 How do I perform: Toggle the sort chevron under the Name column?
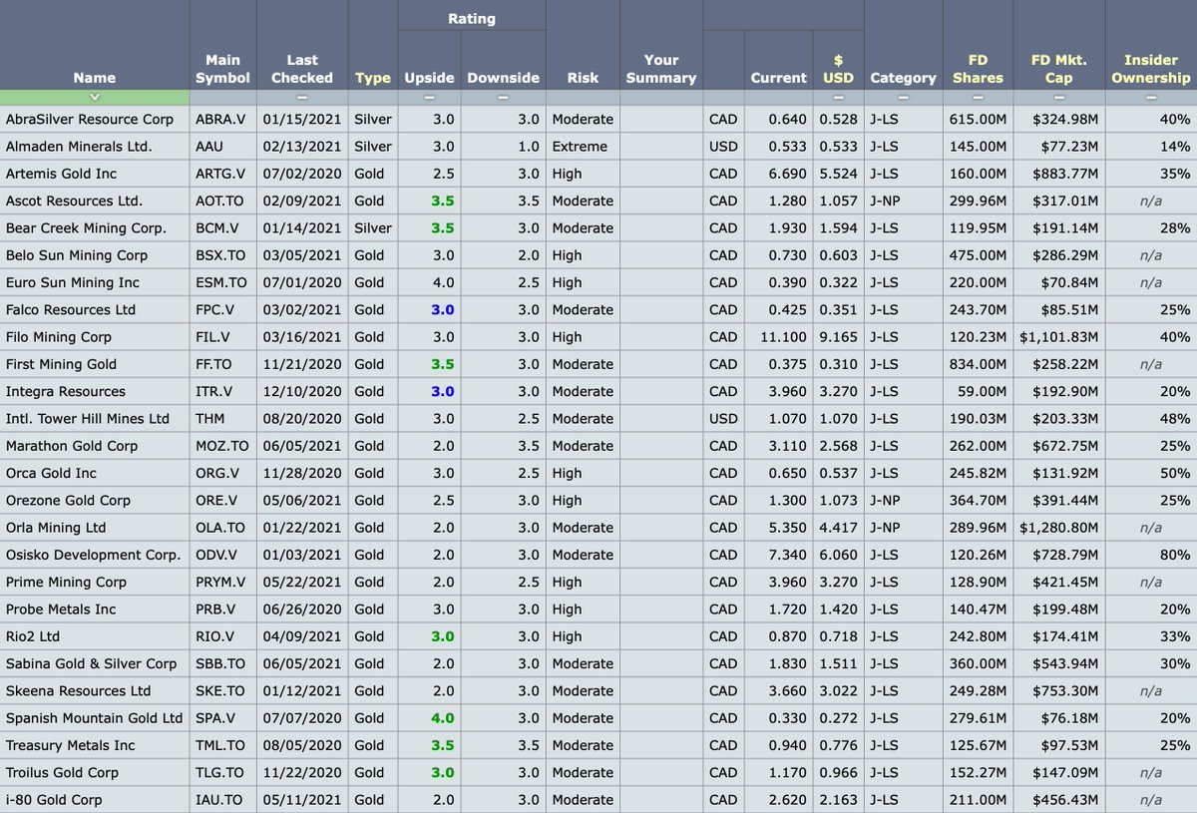[x=95, y=98]
